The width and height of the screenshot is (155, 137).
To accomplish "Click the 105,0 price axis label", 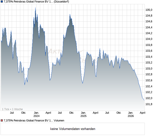I will point(149,10).
